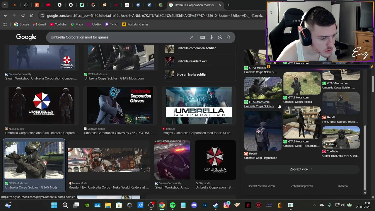
Task: Open Spotify from the taskbar
Action: click(x=173, y=205)
